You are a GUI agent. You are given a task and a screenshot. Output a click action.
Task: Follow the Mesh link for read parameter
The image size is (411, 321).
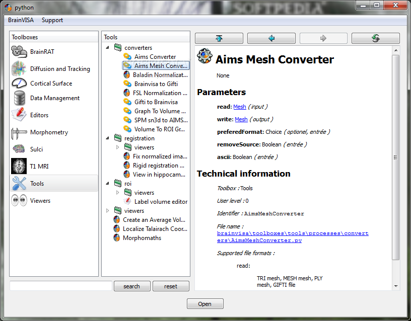240,107
